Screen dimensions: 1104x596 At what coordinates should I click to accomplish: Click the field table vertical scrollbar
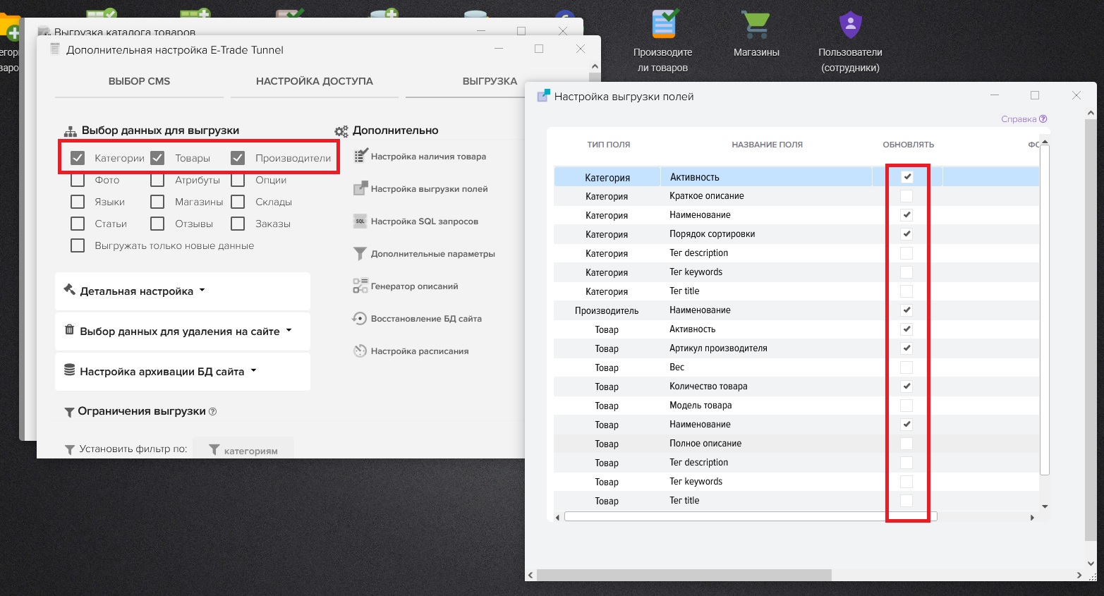pos(1045,310)
